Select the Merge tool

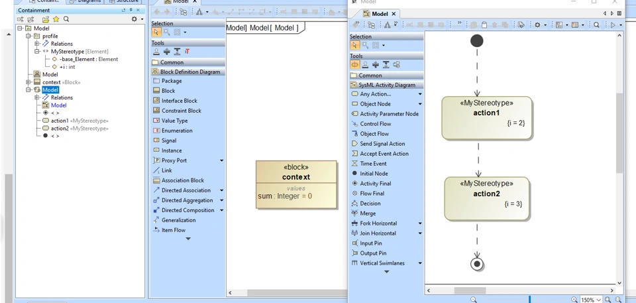[x=368, y=213]
